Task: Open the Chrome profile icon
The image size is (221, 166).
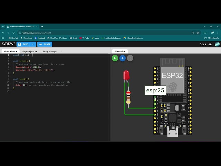Action: click(x=213, y=33)
